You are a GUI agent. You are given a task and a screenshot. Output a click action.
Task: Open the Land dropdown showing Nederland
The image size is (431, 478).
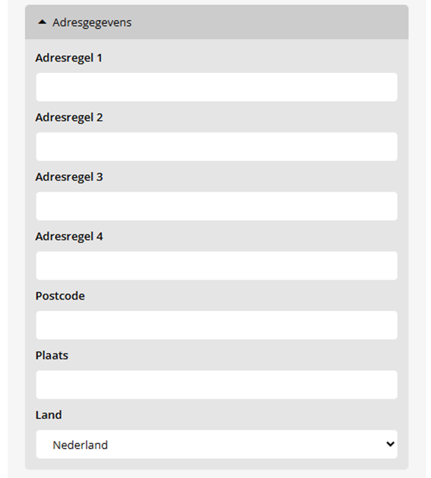(216, 444)
